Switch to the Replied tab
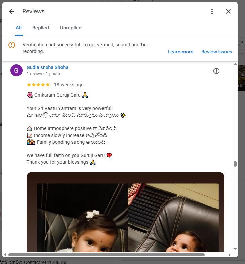 41,28
